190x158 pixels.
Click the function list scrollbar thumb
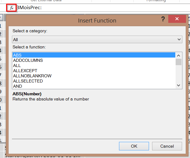[x=179, y=62]
